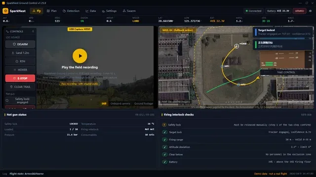The width and height of the screenshot is (316, 177).
Task: Click the Chinese-language tracking notification
Action: click(283, 45)
